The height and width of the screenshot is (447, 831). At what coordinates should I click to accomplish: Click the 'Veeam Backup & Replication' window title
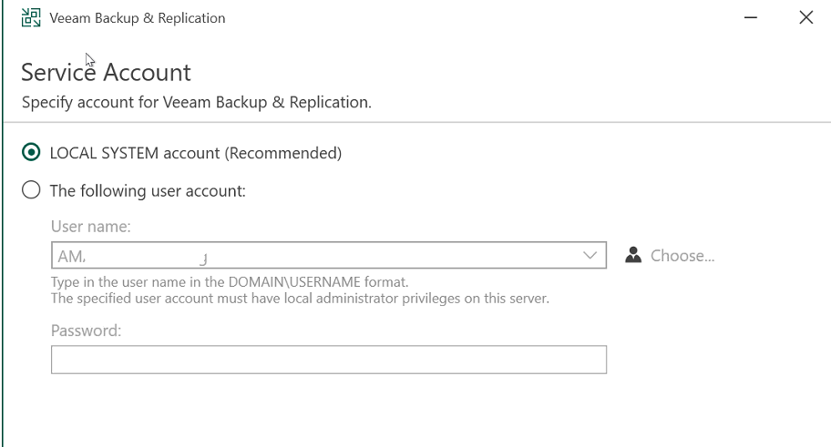point(138,18)
